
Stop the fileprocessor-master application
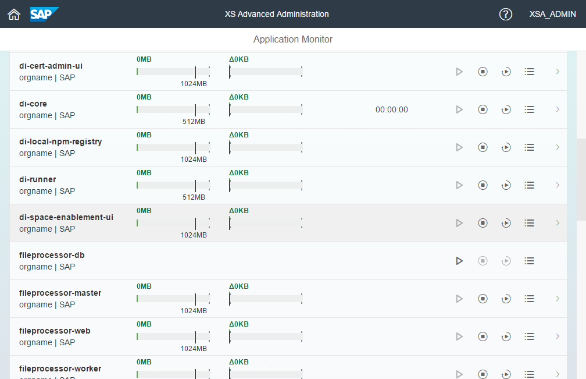pyautogui.click(x=483, y=299)
